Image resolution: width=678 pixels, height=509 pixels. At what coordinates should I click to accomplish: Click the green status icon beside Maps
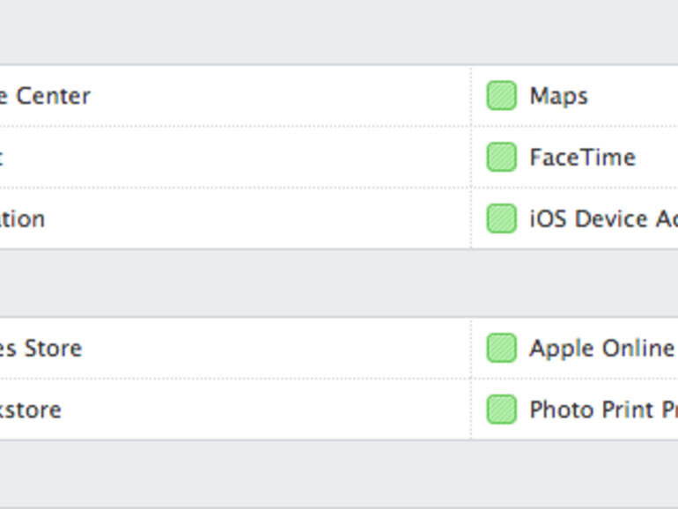click(x=501, y=95)
